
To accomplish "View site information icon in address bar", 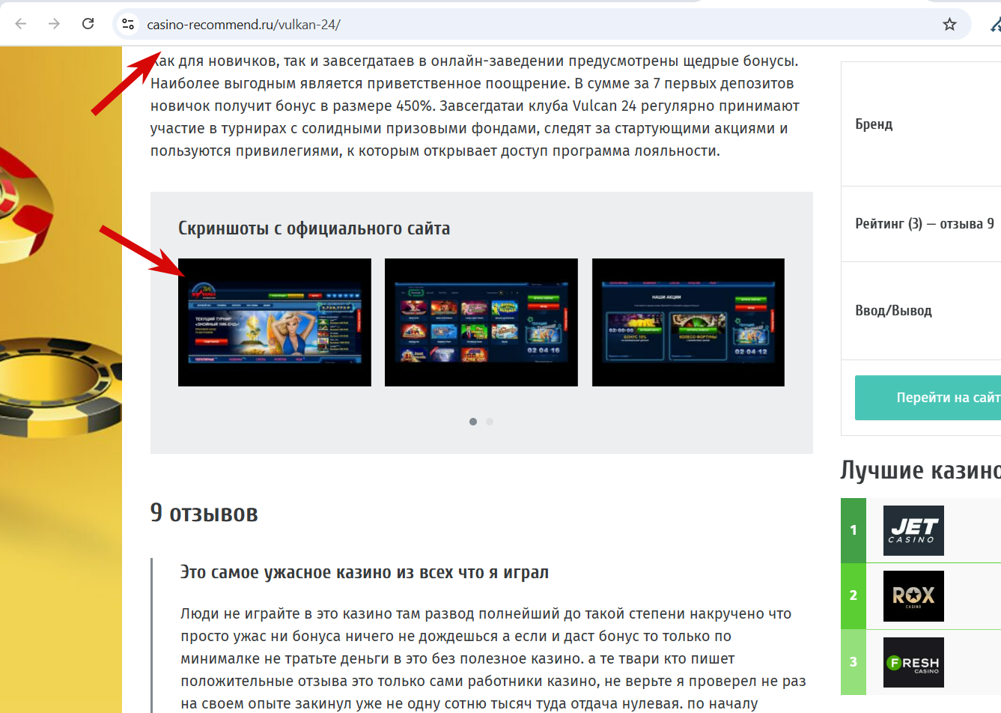I will (x=128, y=24).
